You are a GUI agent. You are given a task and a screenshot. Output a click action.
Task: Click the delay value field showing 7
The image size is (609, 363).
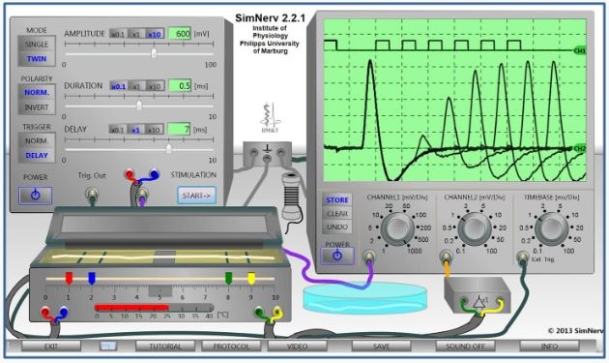point(180,129)
